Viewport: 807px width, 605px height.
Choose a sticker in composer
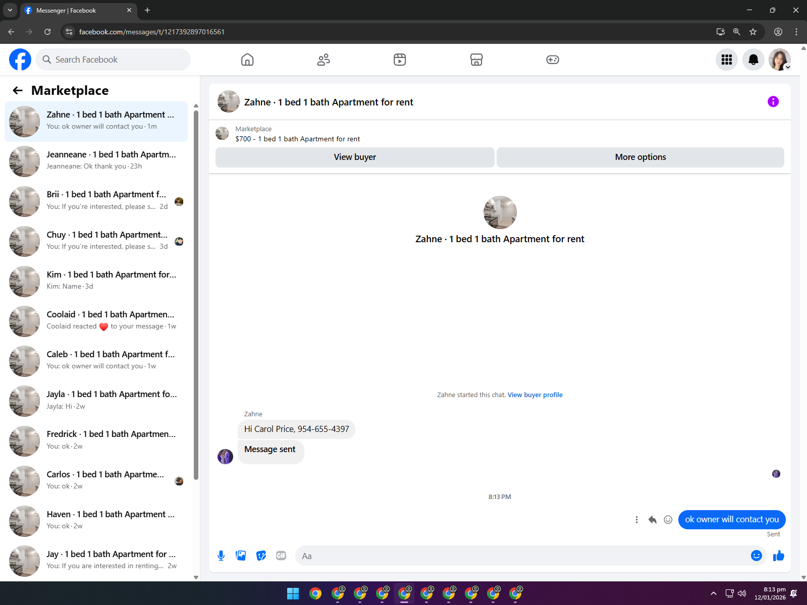(261, 556)
